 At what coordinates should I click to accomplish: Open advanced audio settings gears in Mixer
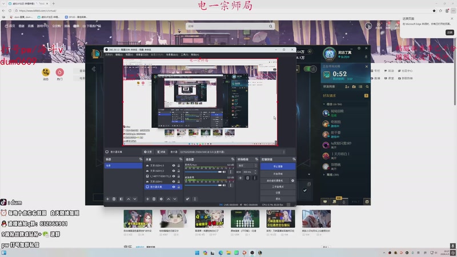pos(187,199)
